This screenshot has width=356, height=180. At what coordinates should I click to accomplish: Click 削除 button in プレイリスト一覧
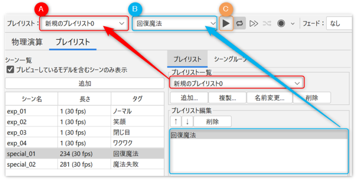(x=311, y=98)
